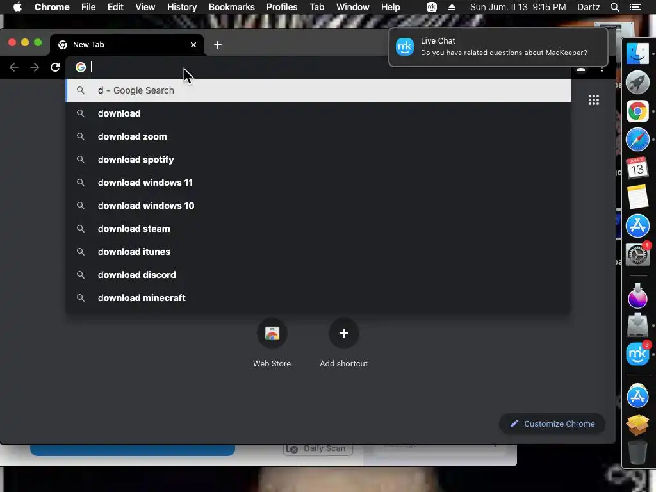Click the Google logo in the address bar

click(x=80, y=67)
